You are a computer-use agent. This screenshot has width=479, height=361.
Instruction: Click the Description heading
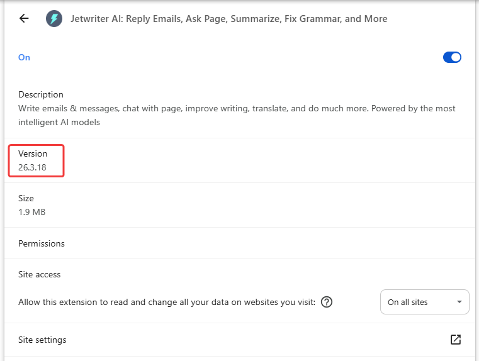[x=41, y=94]
